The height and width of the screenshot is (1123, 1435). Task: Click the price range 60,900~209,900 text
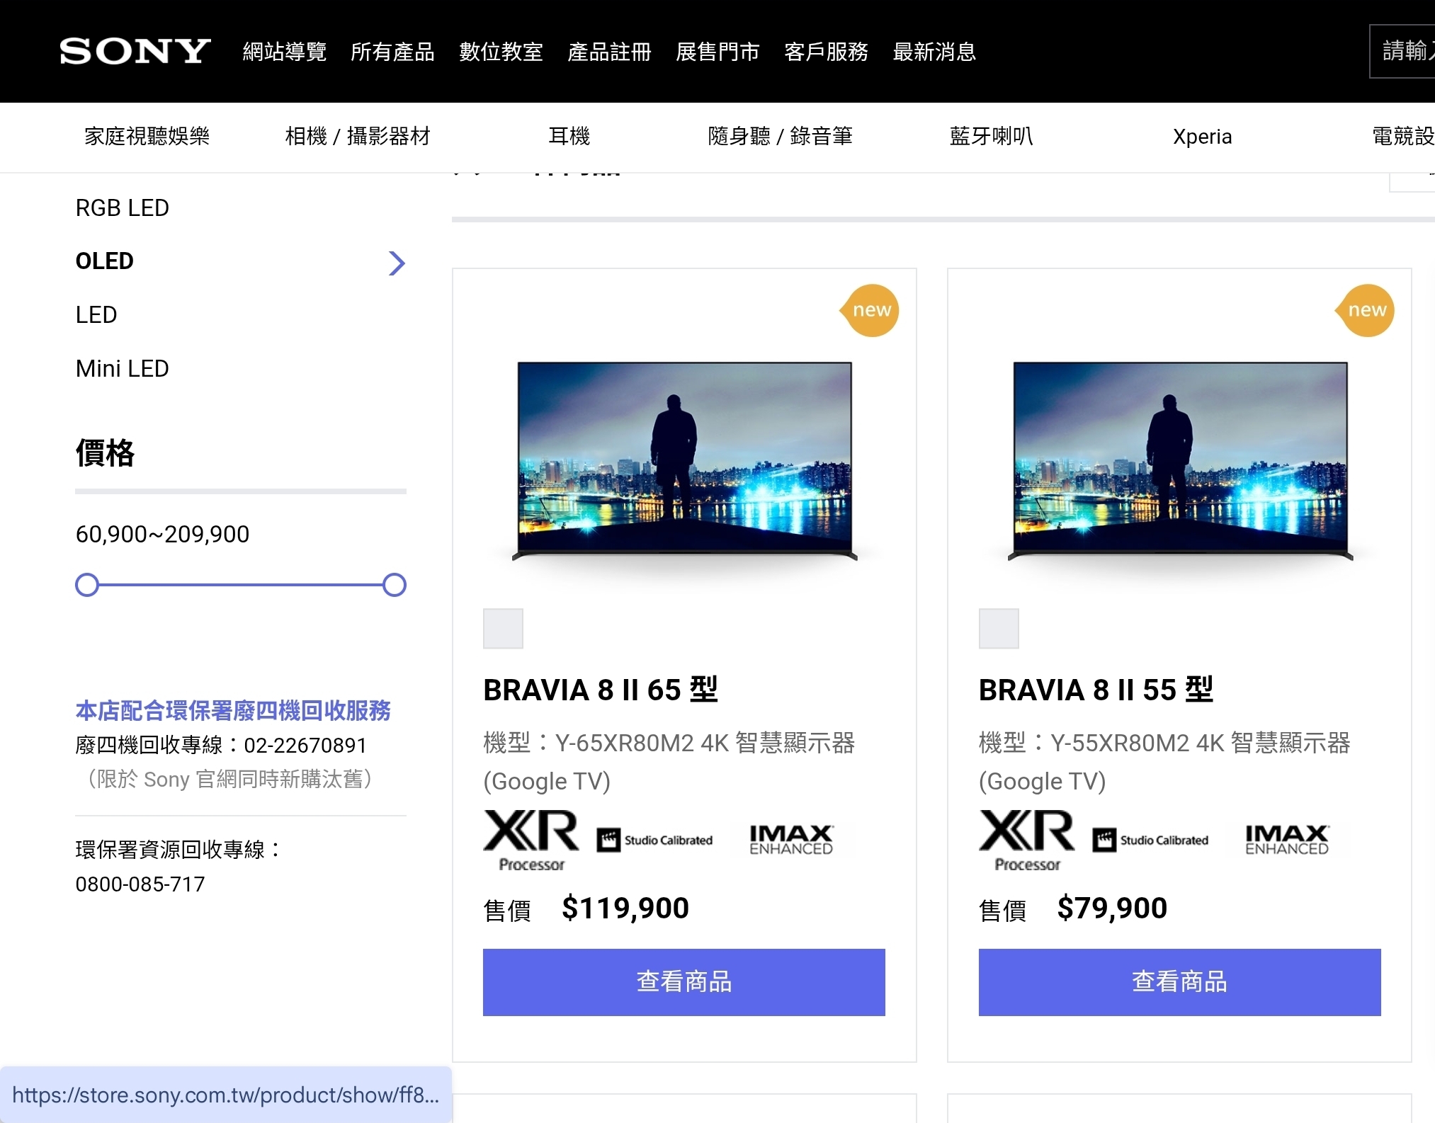(162, 534)
